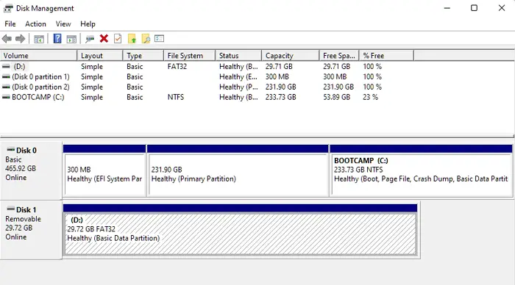Select the (D:) volume row name
The image size is (515, 285).
click(x=19, y=67)
